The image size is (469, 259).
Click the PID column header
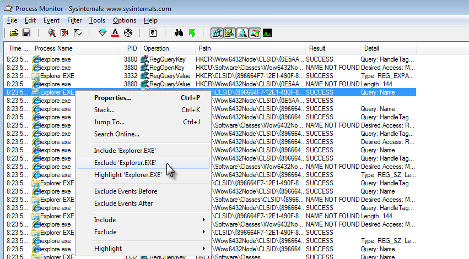coord(129,48)
